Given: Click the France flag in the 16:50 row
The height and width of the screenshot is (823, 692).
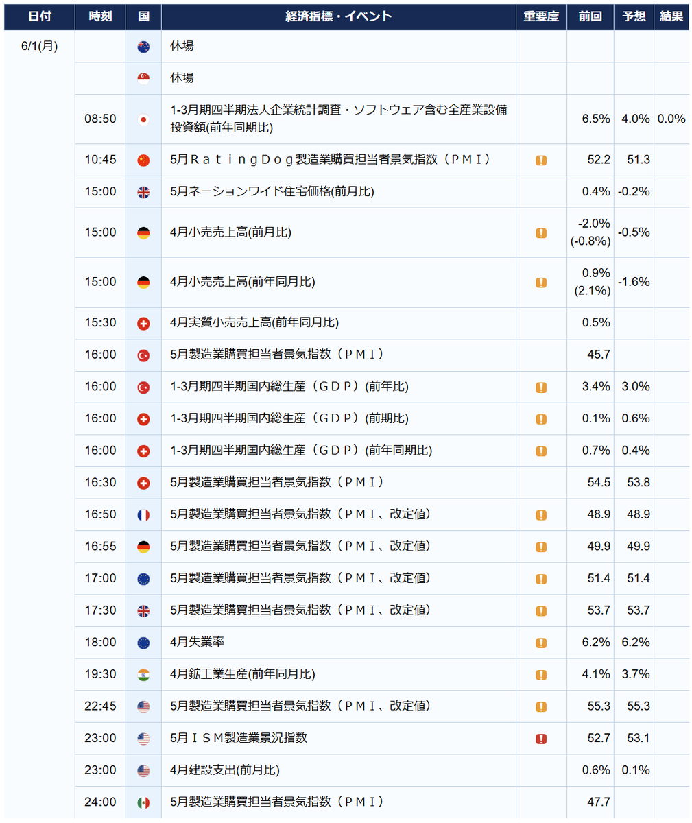Looking at the screenshot, I should pos(143,514).
